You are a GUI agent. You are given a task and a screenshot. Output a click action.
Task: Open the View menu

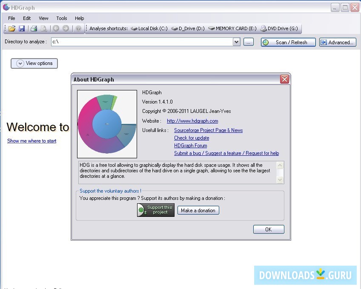point(43,18)
